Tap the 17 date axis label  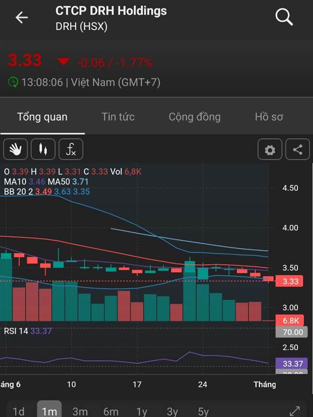coord(137,384)
